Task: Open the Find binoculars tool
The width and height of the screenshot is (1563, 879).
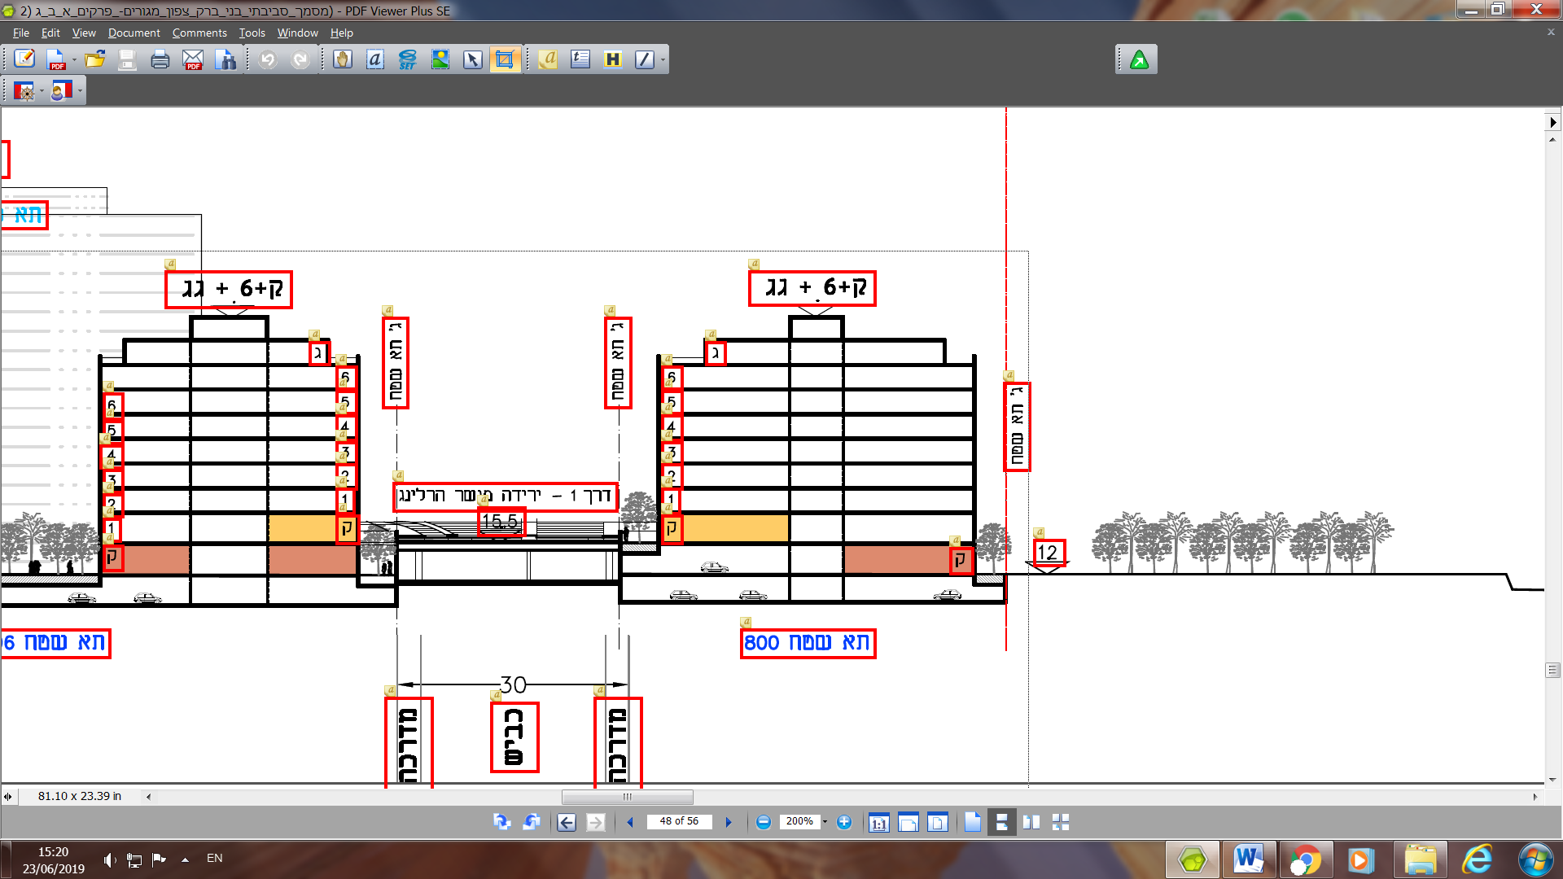Action: tap(225, 59)
